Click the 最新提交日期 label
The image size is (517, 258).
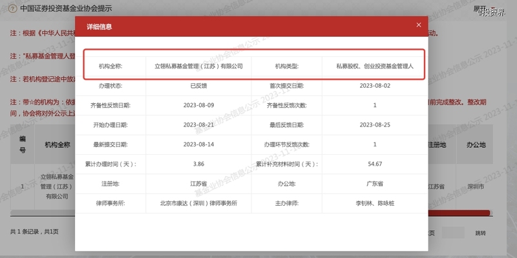pyautogui.click(x=111, y=144)
